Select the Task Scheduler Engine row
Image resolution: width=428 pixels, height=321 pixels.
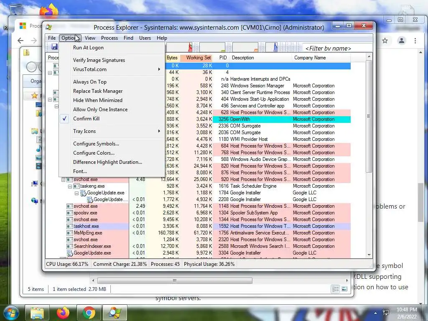coord(198,186)
